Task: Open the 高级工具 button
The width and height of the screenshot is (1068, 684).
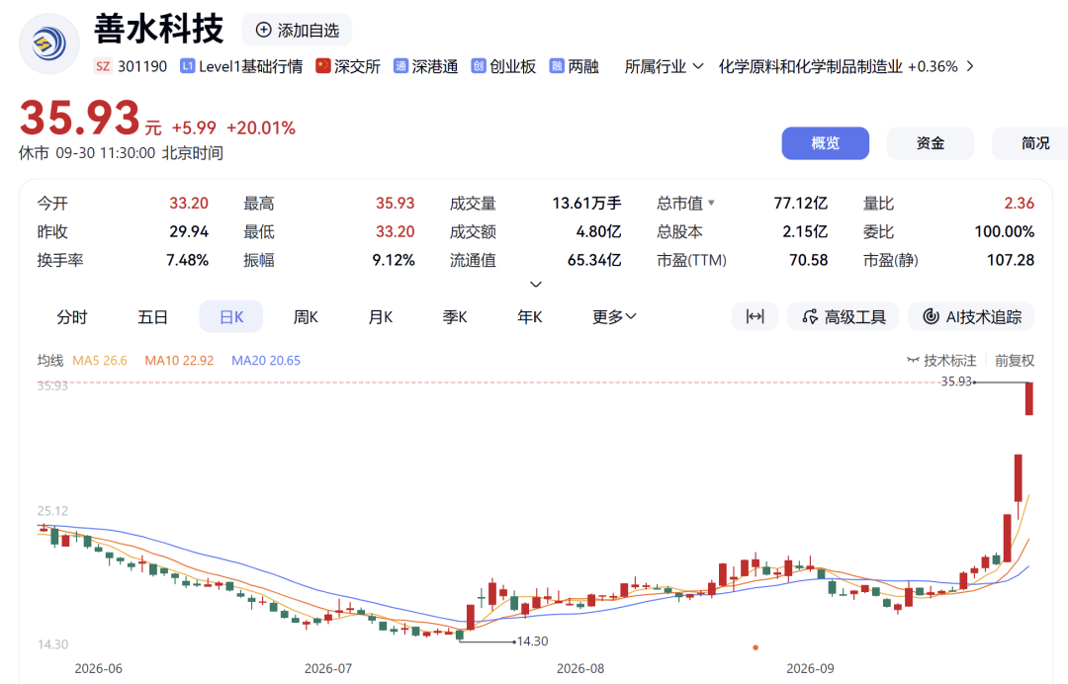Action: click(844, 316)
